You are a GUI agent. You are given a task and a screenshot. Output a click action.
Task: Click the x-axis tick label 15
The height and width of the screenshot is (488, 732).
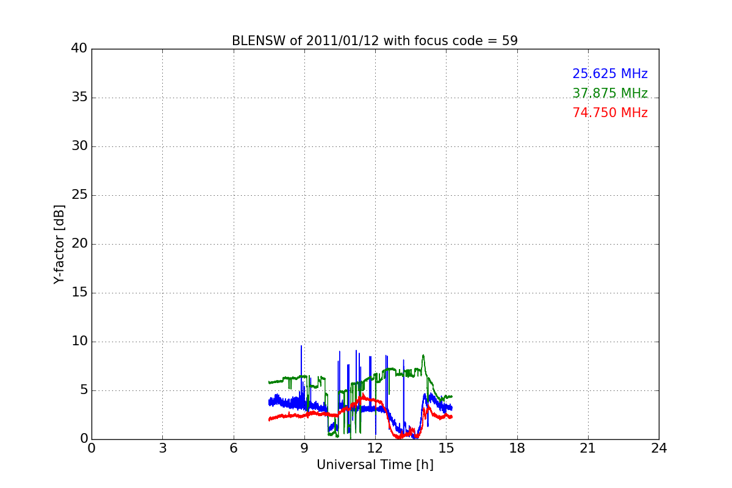(446, 448)
